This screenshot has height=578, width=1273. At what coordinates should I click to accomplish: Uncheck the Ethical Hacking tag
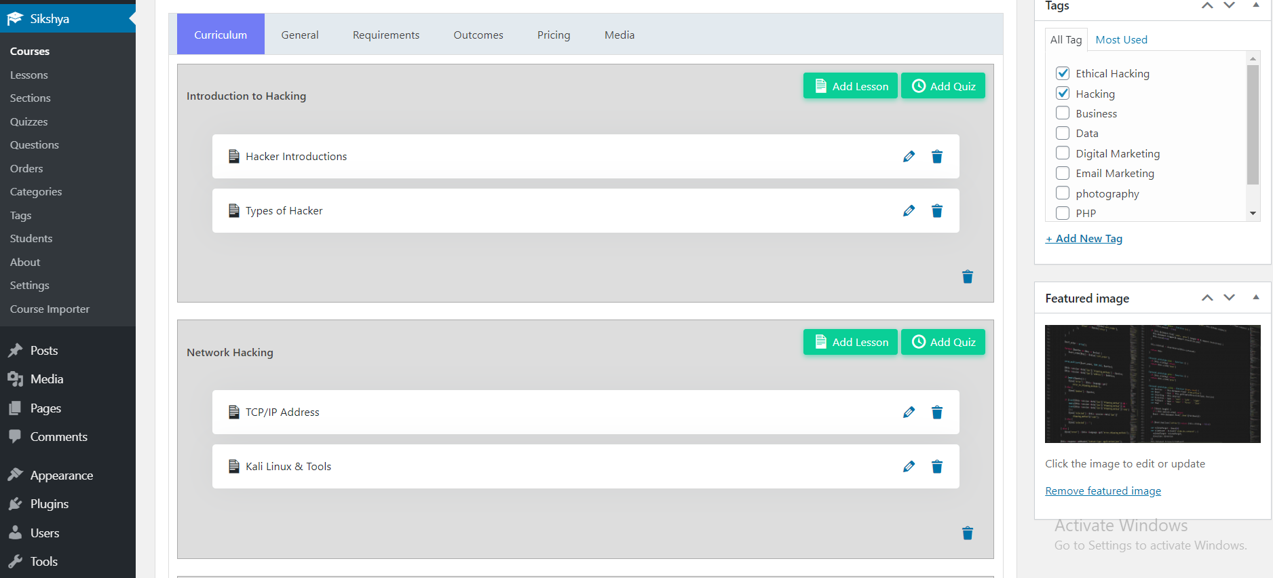point(1063,73)
